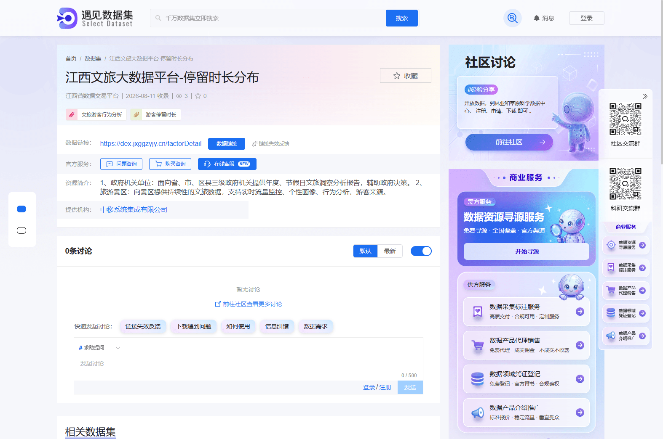Pick quick topic 下载遇到问题 chip
663x439 pixels.
tap(194, 326)
